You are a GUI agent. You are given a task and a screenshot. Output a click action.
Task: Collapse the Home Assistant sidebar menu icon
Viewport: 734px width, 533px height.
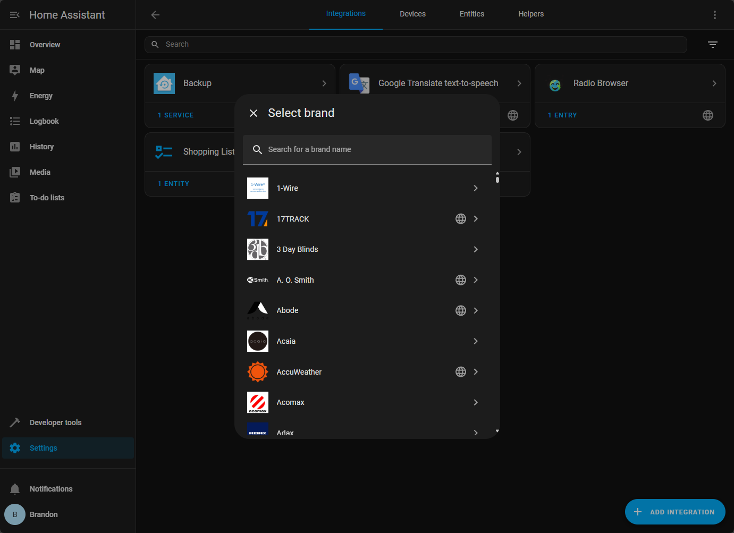point(15,15)
